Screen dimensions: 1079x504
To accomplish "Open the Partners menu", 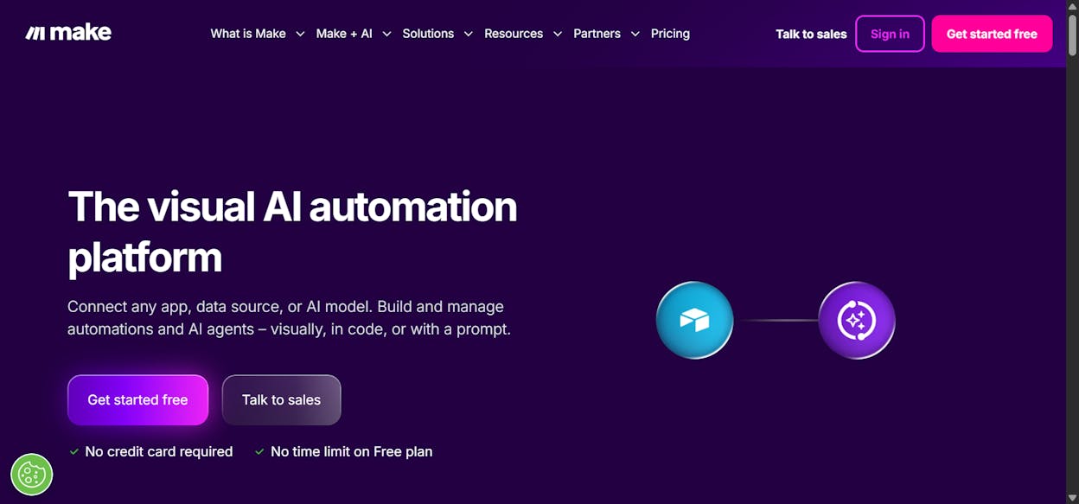I will pos(597,34).
